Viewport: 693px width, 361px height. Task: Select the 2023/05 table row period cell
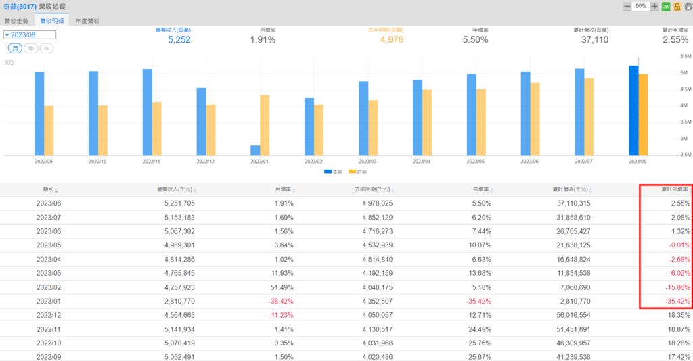pyautogui.click(x=49, y=245)
